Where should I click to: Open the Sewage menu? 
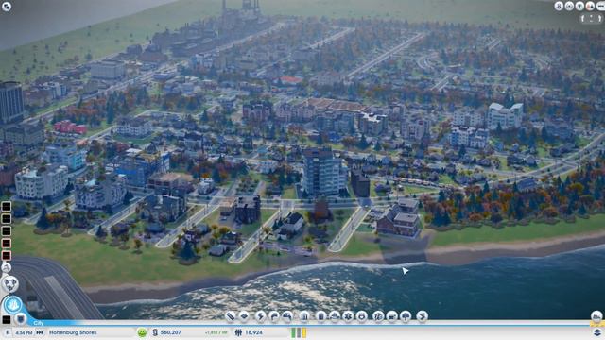pyautogui.click(x=287, y=316)
